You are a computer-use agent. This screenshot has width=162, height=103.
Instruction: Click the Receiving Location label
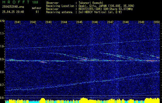60,6
